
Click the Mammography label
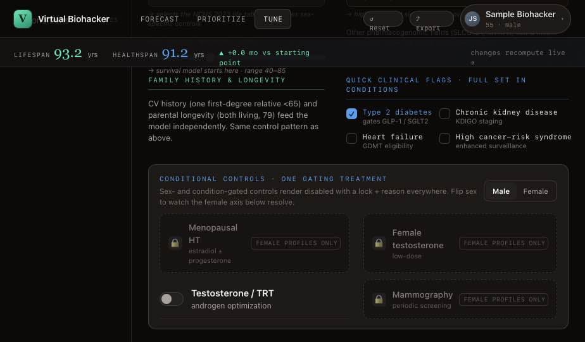[422, 294]
